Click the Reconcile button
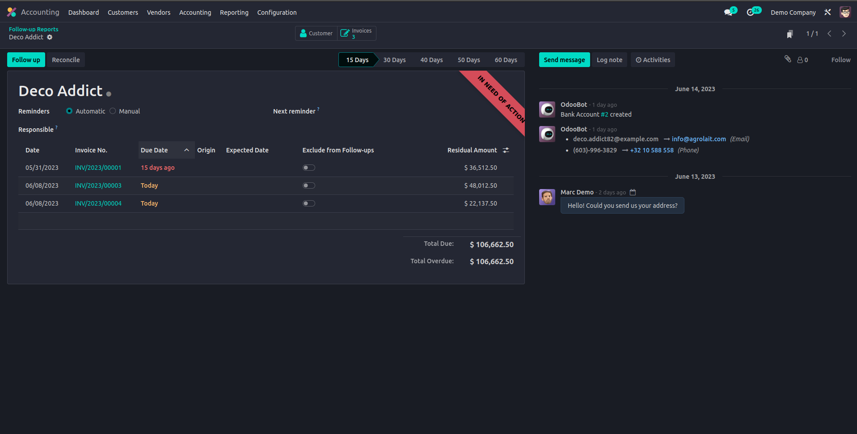This screenshot has width=857, height=434. tap(66, 60)
